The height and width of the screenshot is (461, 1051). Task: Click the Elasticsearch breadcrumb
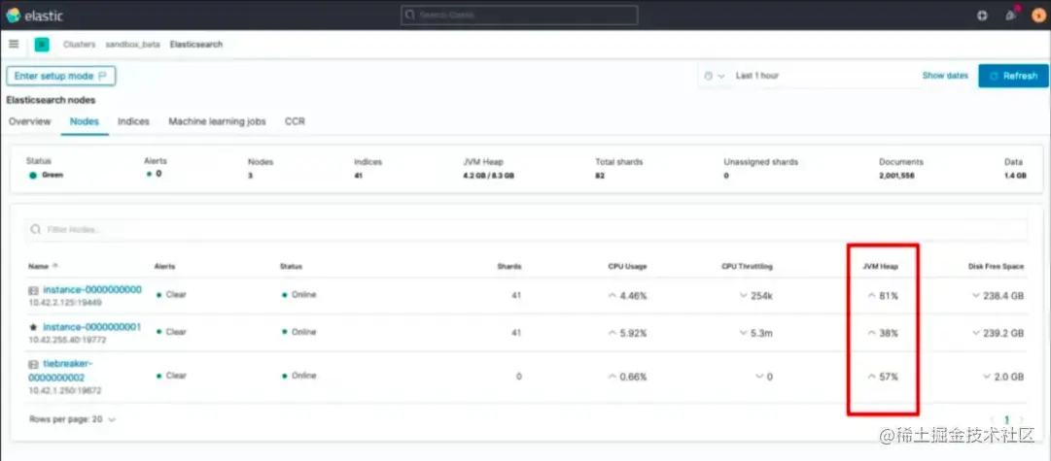click(x=196, y=45)
